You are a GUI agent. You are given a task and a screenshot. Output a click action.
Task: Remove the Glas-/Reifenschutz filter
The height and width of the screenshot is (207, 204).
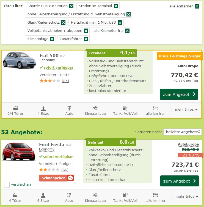(64, 23)
